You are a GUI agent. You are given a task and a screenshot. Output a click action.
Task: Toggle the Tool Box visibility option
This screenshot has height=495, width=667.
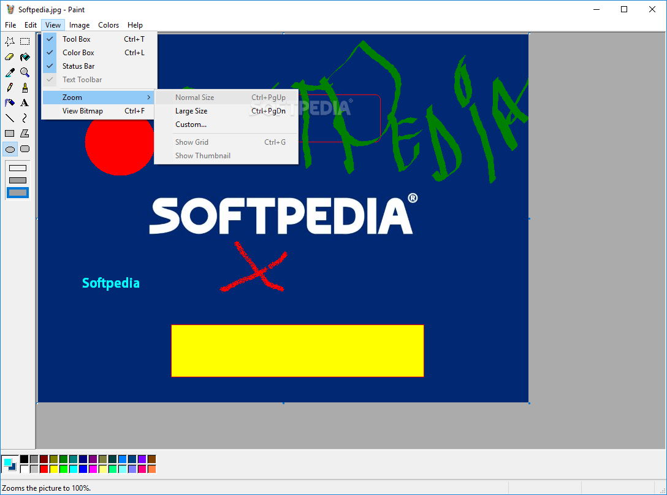tap(99, 39)
